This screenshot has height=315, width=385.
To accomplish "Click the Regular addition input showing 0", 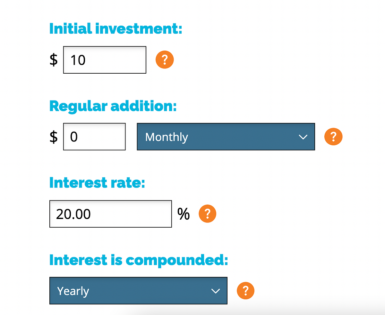I will coord(94,137).
